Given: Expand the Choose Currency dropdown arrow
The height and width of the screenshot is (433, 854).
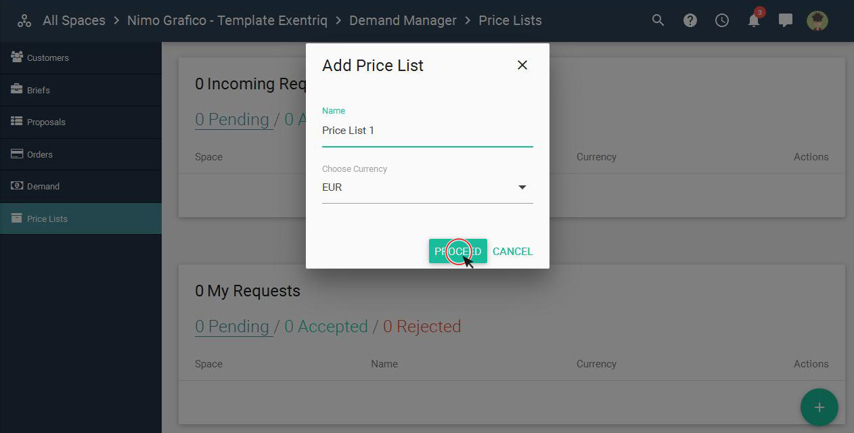Looking at the screenshot, I should (x=522, y=187).
